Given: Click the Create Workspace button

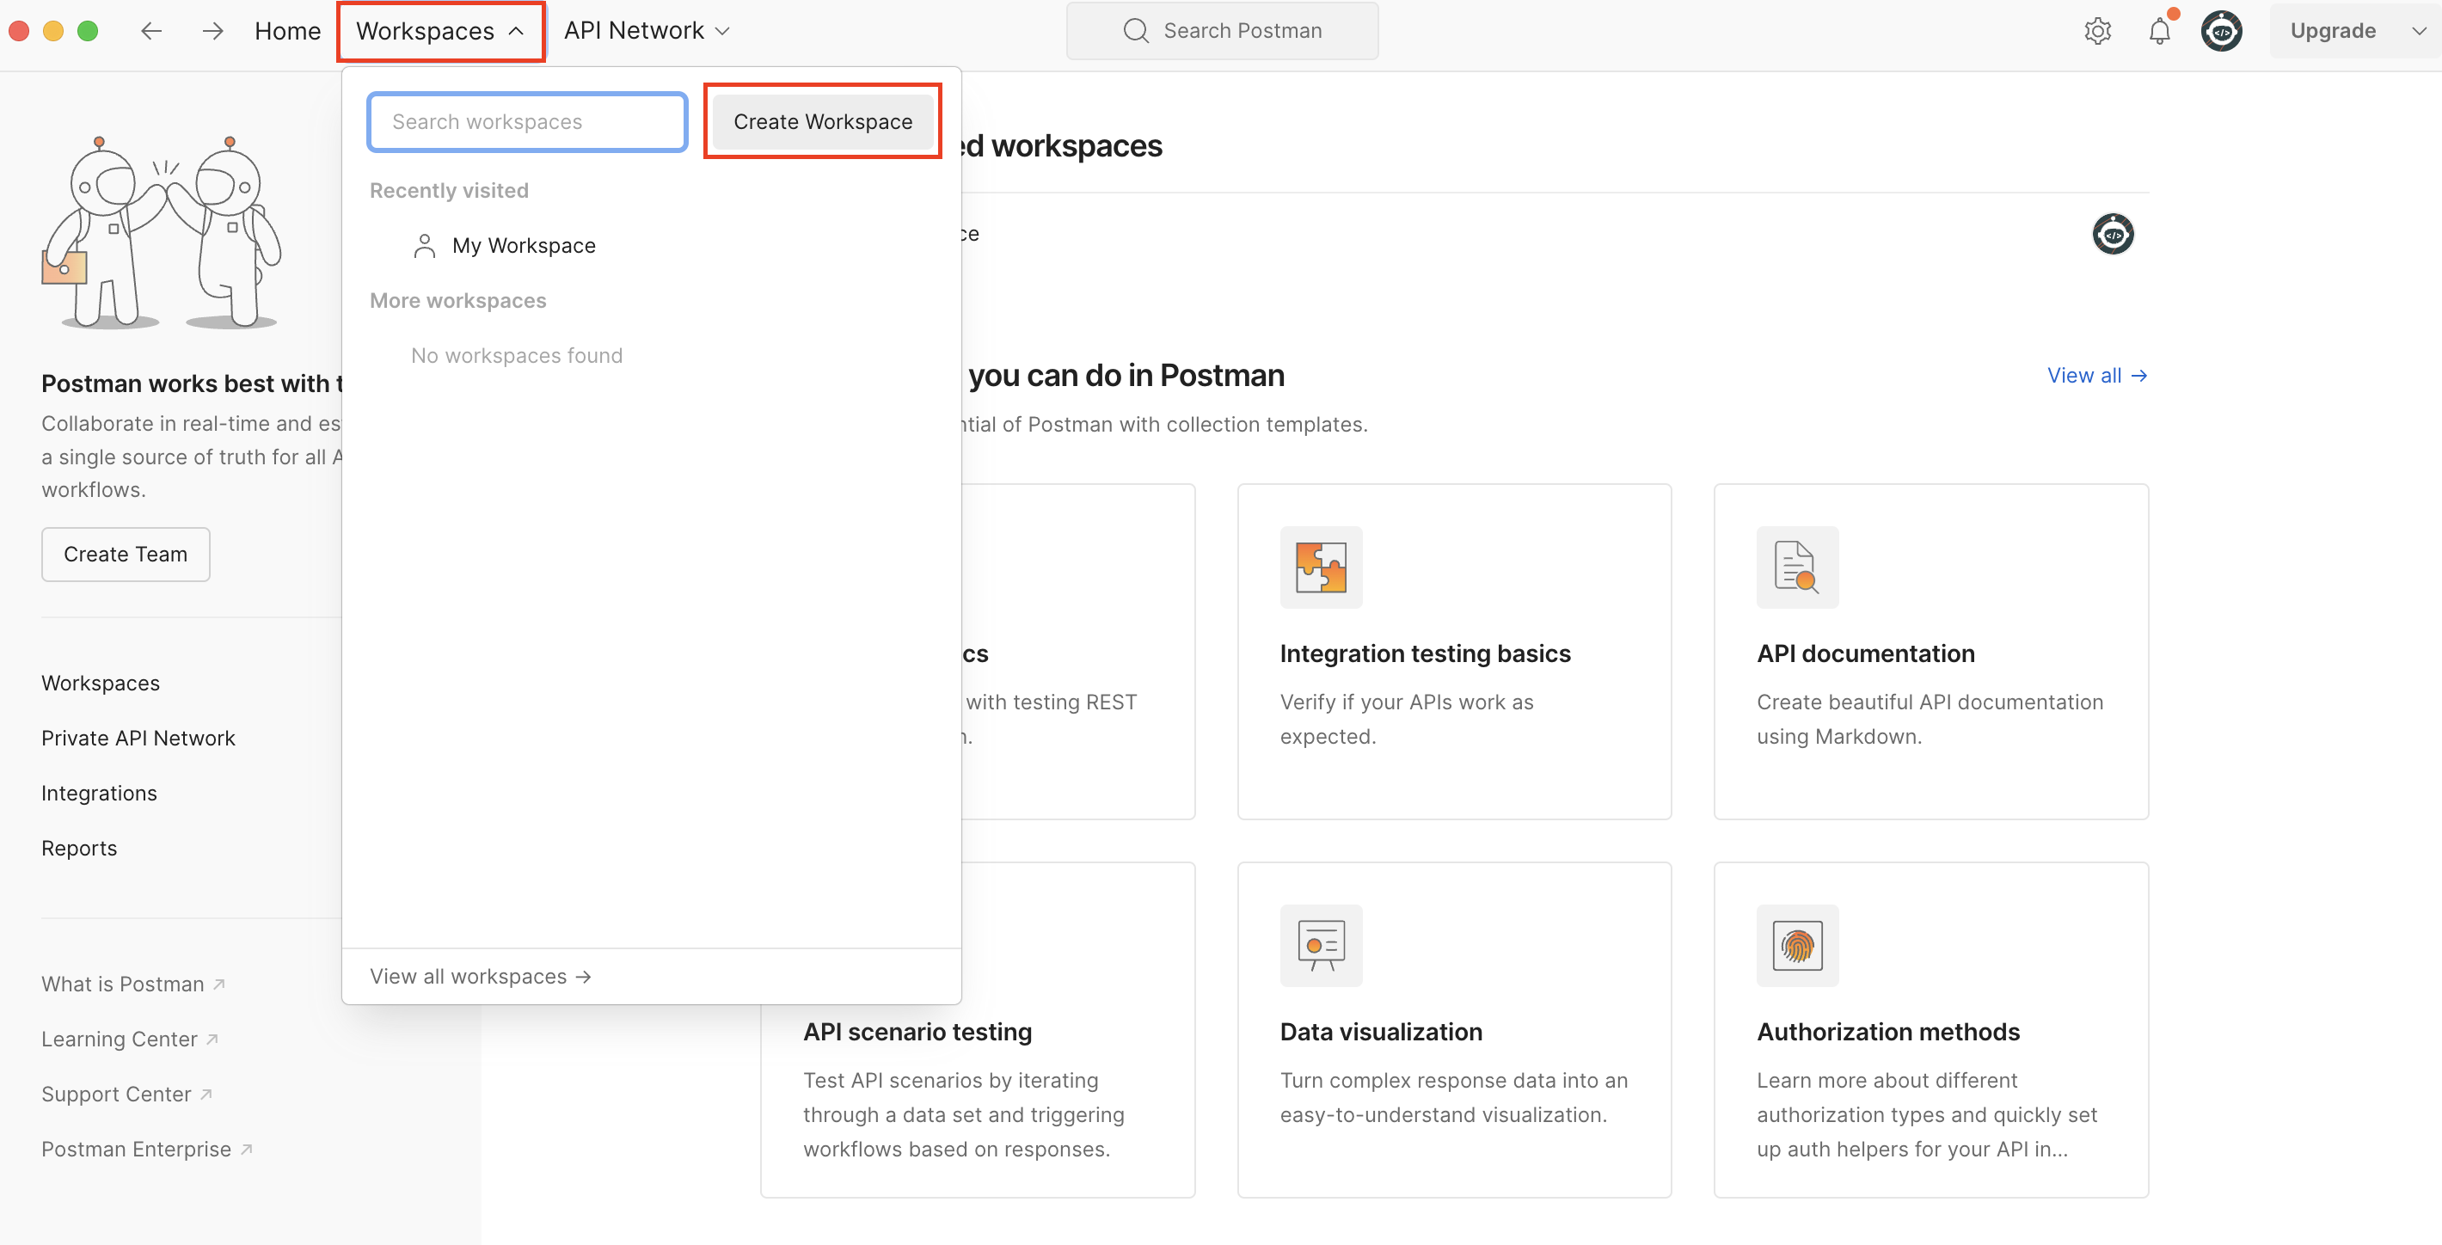Looking at the screenshot, I should tap(823, 121).
